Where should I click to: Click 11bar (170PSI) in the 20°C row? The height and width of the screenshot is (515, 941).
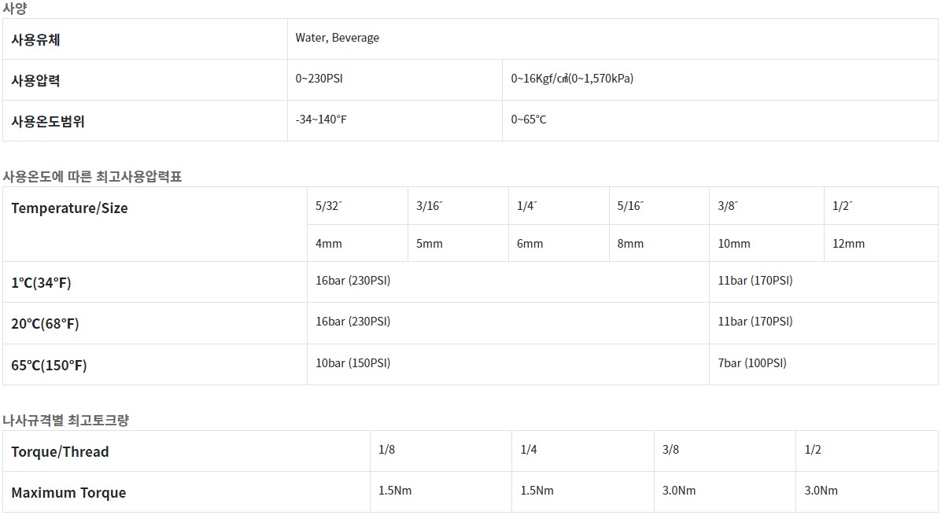coord(755,322)
